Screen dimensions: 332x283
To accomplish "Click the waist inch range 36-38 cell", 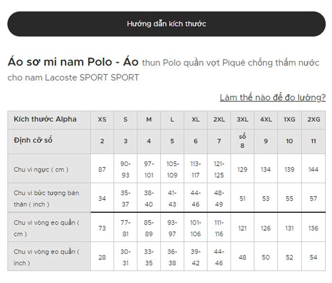I will coord(172,257).
